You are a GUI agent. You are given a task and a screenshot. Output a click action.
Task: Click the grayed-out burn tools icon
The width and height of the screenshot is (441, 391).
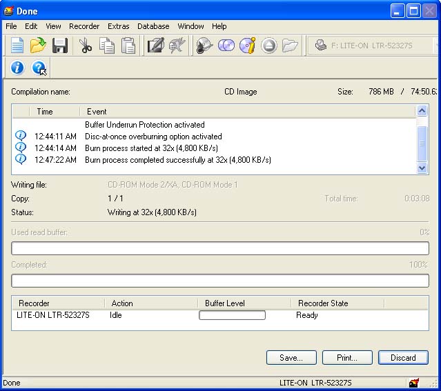[x=177, y=46]
